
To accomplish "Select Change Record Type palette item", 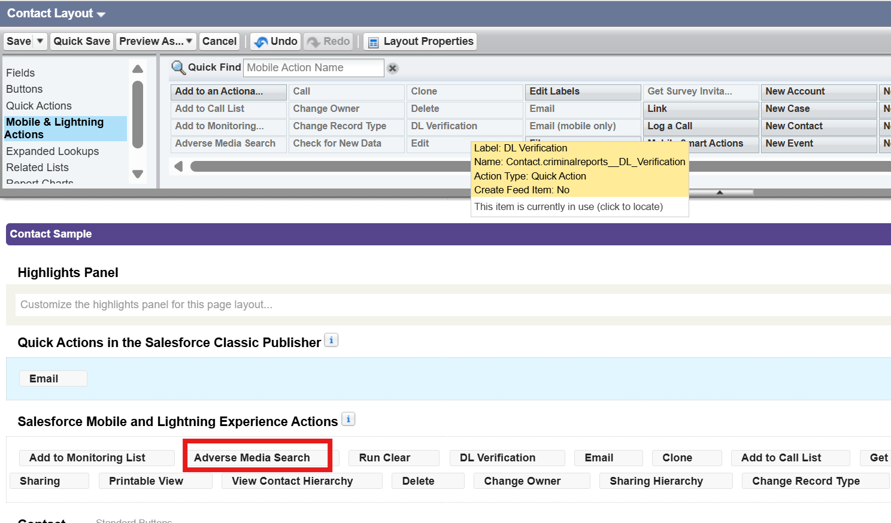I will [x=347, y=126].
